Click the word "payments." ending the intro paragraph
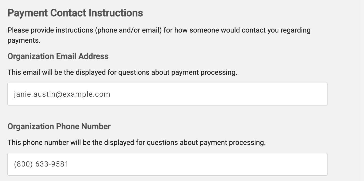The width and height of the screenshot is (364, 181). point(24,40)
